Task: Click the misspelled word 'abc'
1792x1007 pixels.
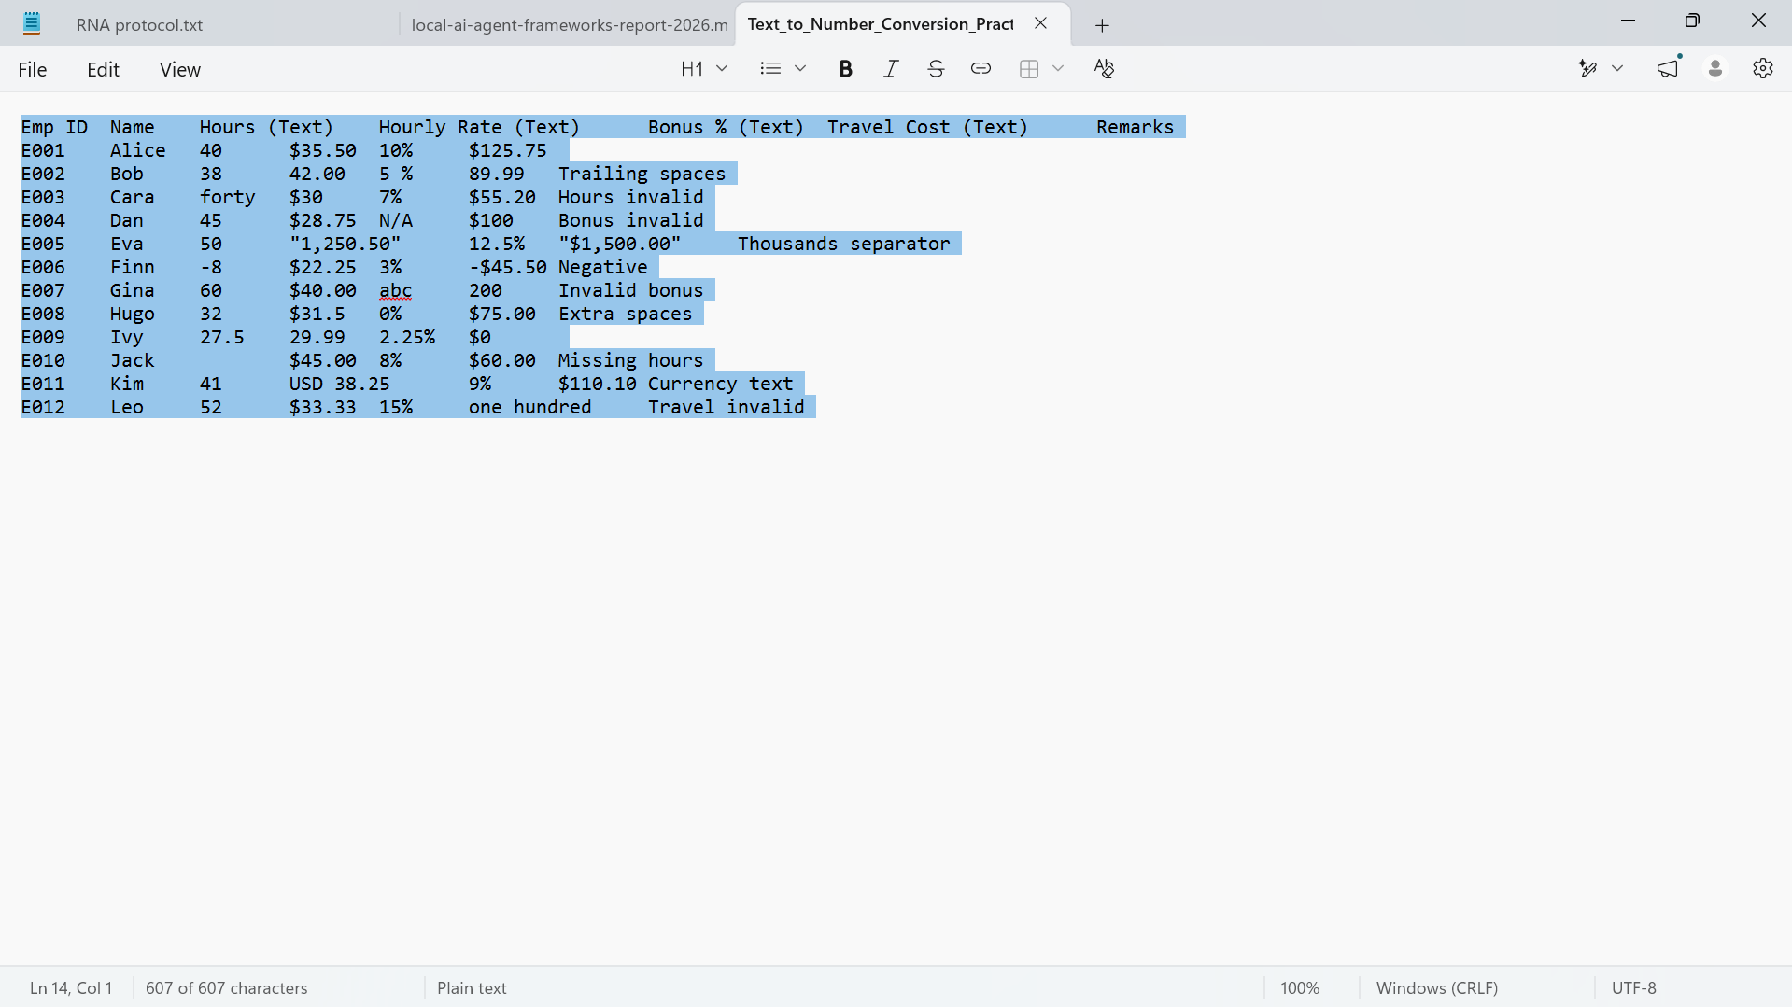Action: [395, 290]
